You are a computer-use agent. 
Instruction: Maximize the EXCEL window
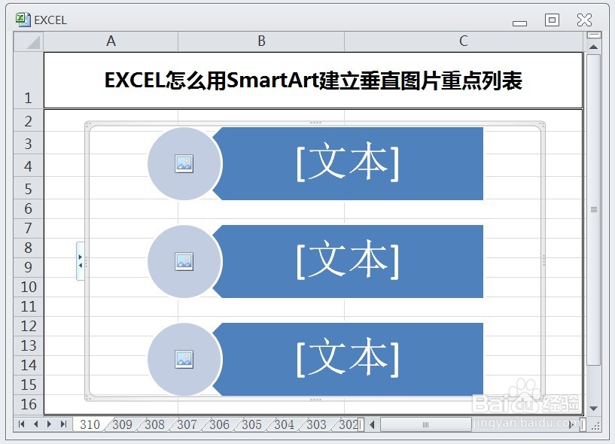coord(552,20)
